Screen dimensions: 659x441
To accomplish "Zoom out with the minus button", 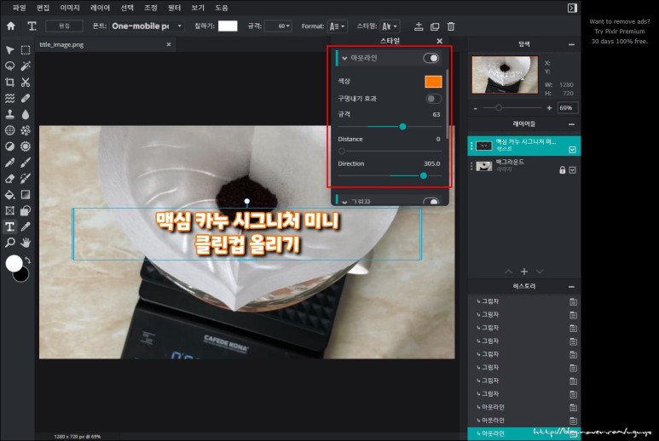I will point(476,108).
